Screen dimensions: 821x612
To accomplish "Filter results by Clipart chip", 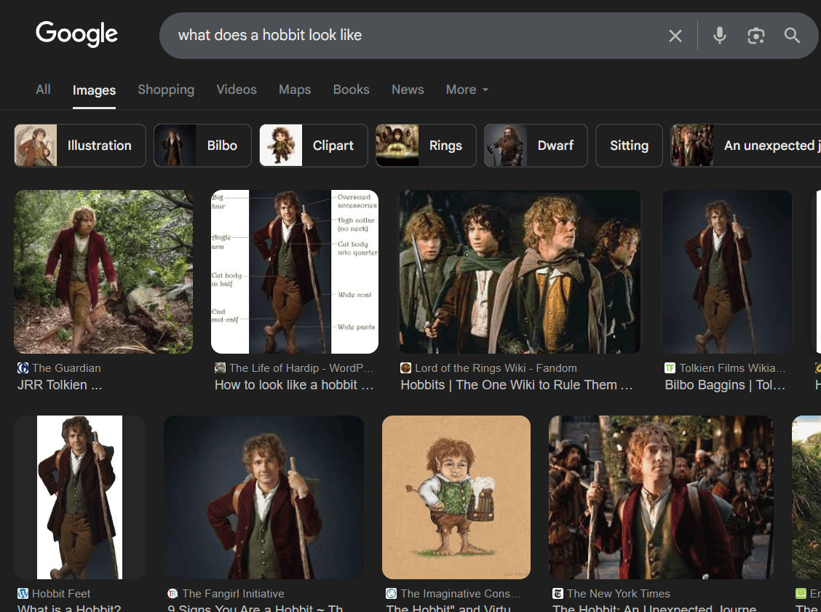I will [314, 146].
